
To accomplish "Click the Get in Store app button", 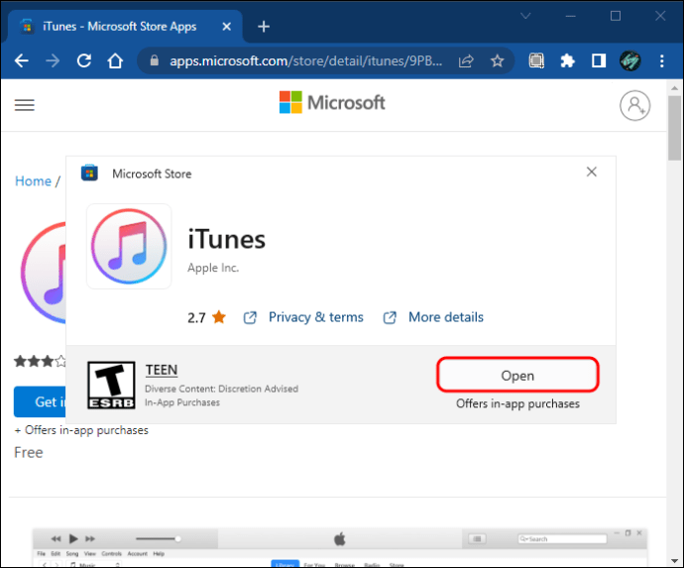I will 40,401.
